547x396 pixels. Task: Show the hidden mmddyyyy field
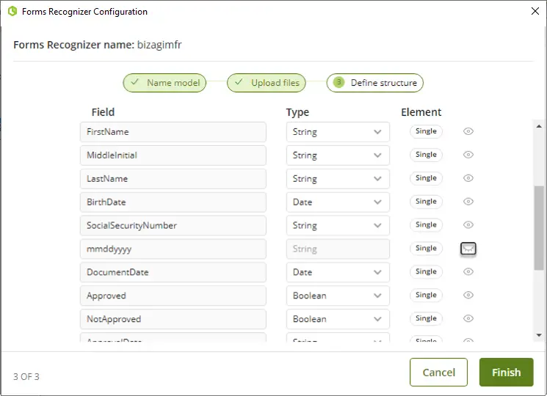[x=468, y=249]
